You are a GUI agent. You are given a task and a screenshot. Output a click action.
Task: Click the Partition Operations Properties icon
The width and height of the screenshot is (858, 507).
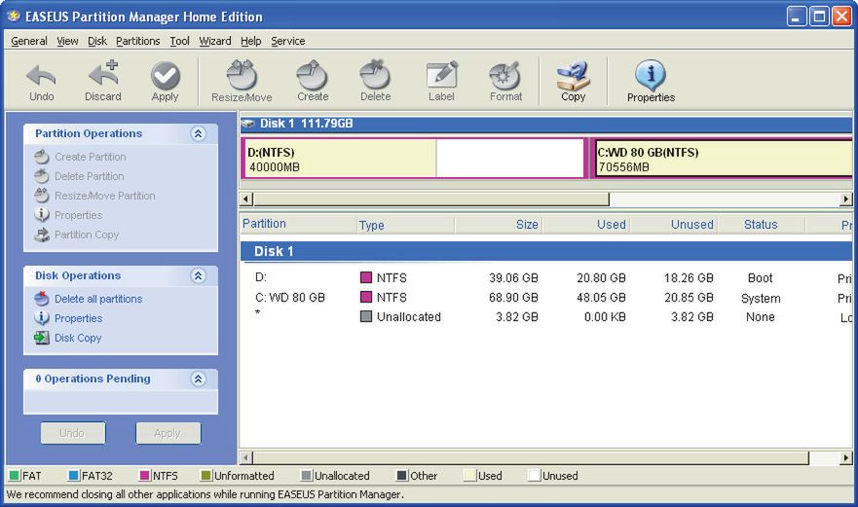42,215
